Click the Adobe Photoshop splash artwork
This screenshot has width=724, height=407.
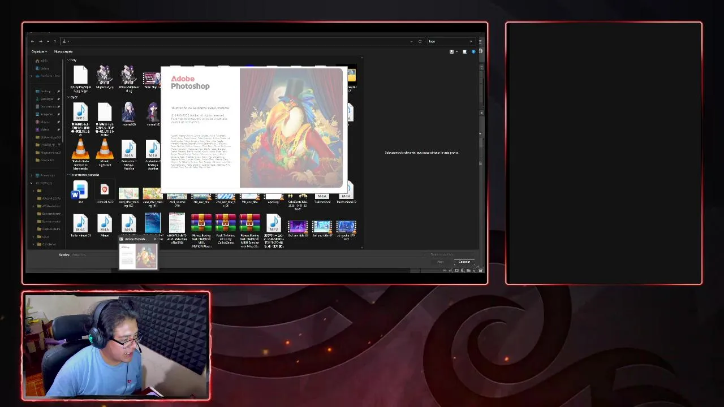tap(291, 128)
